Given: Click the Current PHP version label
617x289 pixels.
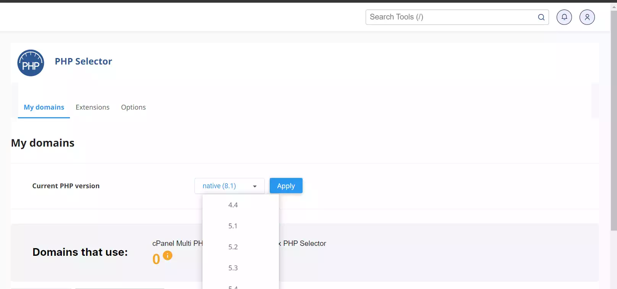Looking at the screenshot, I should point(66,186).
